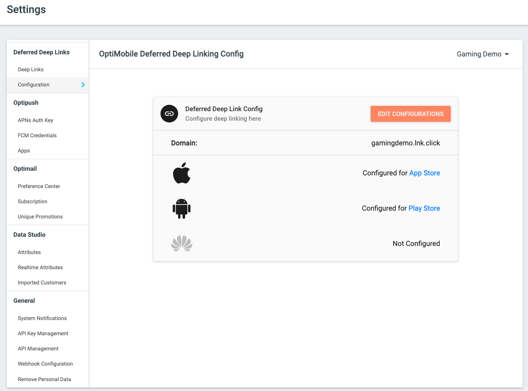This screenshot has height=391, width=528.
Task: Open the Play Store link
Action: tap(424, 208)
